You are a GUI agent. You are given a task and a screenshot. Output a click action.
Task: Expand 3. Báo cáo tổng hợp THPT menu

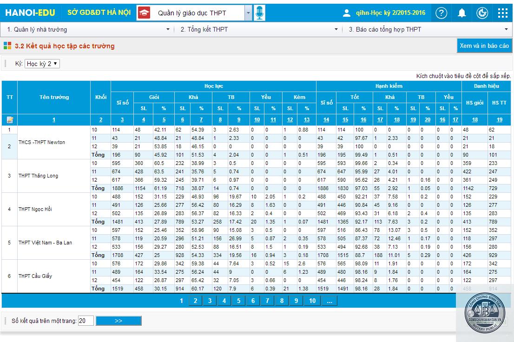[428, 30]
